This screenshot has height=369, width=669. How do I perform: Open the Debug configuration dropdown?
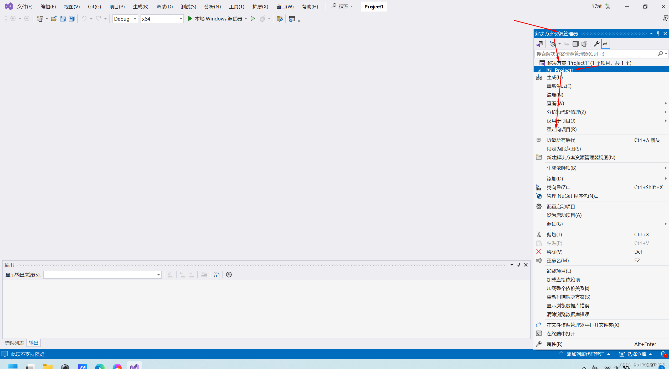click(135, 19)
